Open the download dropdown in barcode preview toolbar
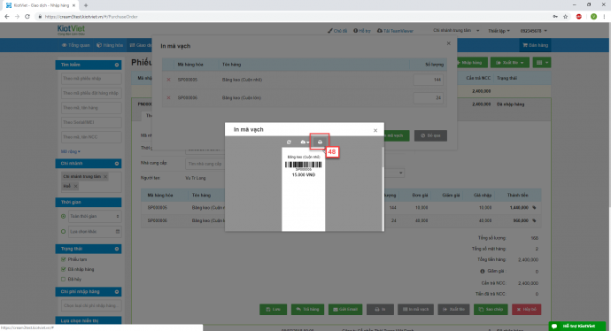Screen dimensions: 611x331 tap(305, 142)
